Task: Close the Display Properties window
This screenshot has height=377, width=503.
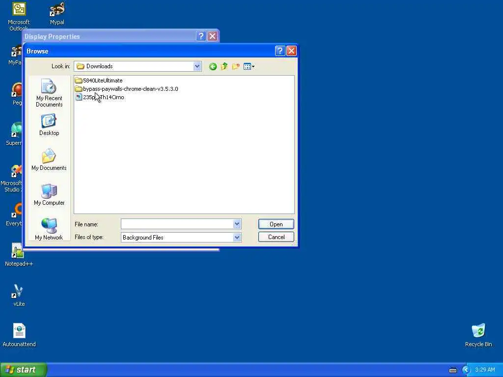Action: tap(212, 36)
